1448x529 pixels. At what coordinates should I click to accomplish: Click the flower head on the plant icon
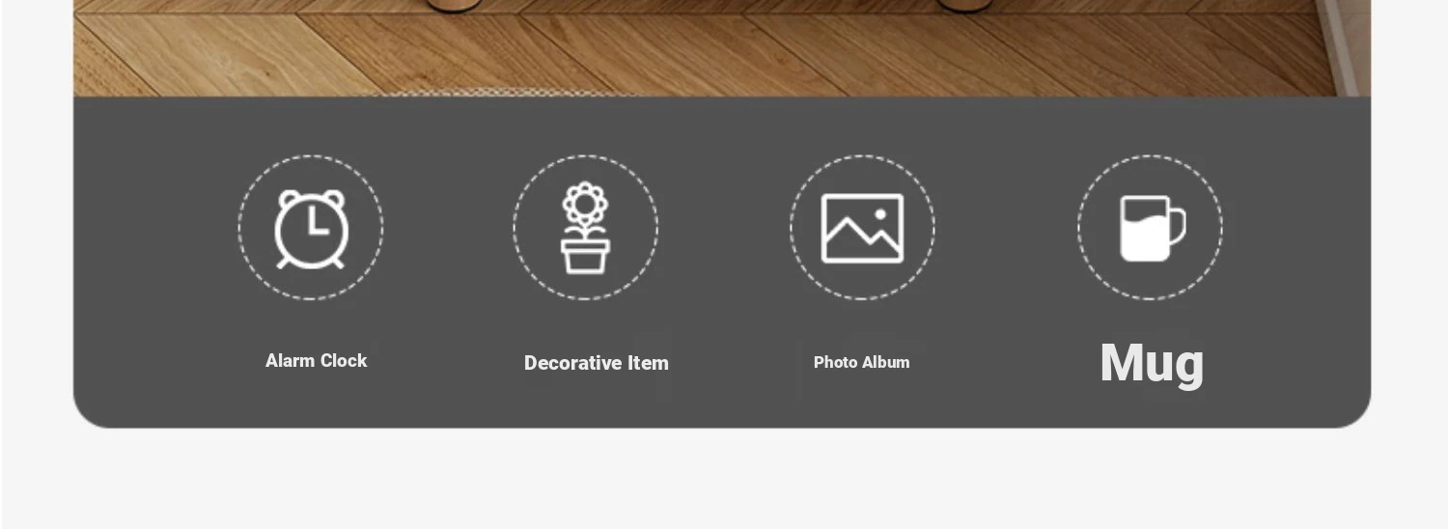(585, 204)
